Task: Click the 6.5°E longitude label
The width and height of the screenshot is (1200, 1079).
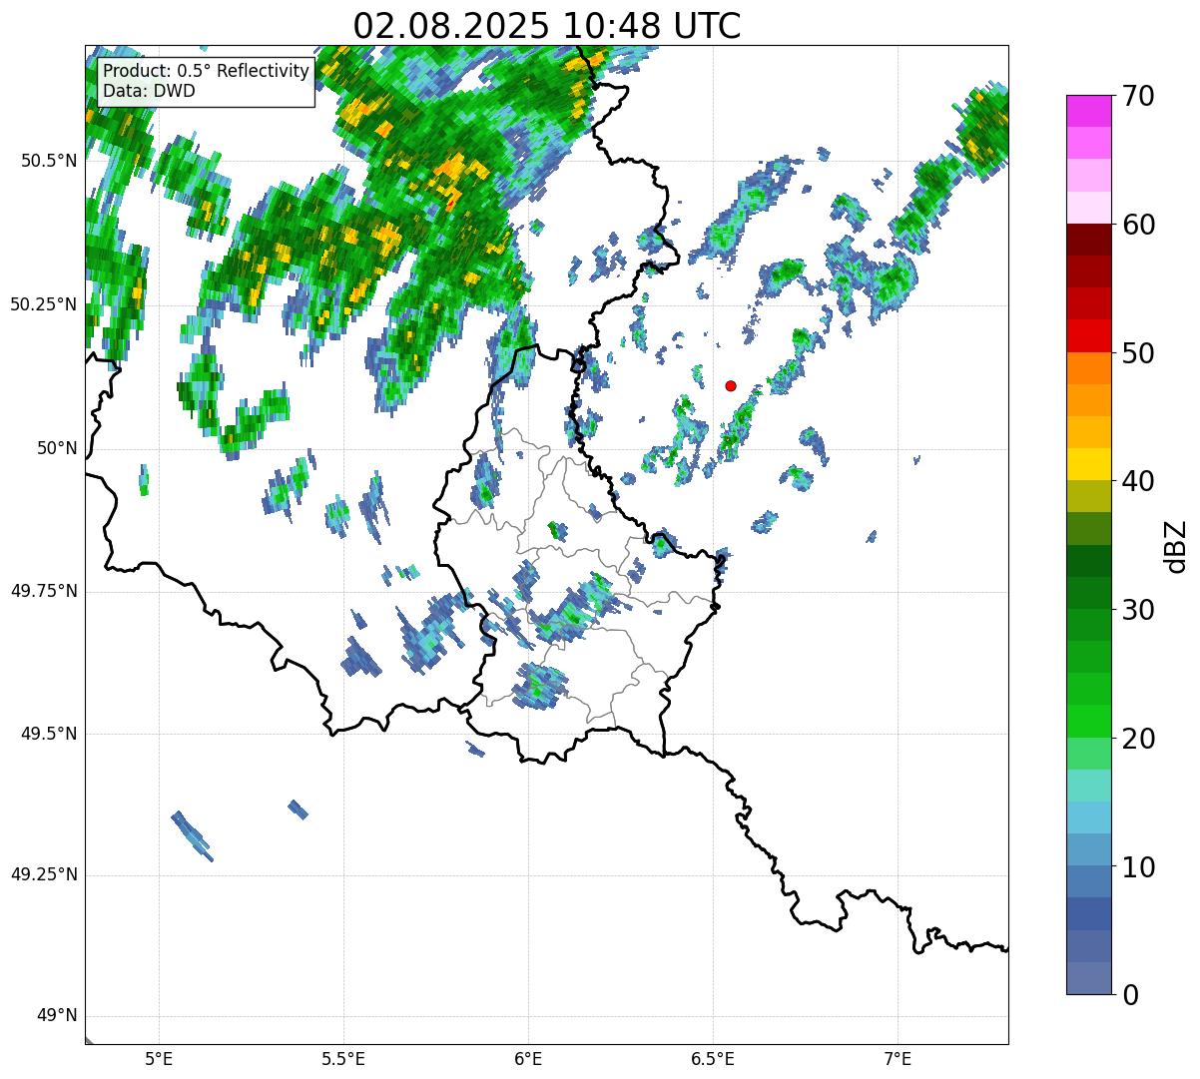Action: click(713, 1058)
